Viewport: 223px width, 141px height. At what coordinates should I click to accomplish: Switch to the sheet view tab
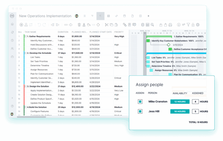click(108, 16)
